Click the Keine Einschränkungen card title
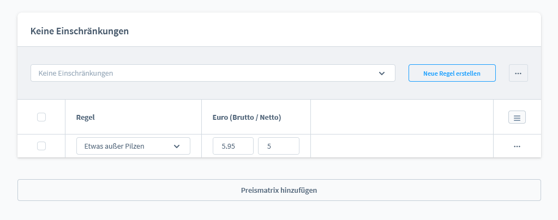 pos(80,31)
